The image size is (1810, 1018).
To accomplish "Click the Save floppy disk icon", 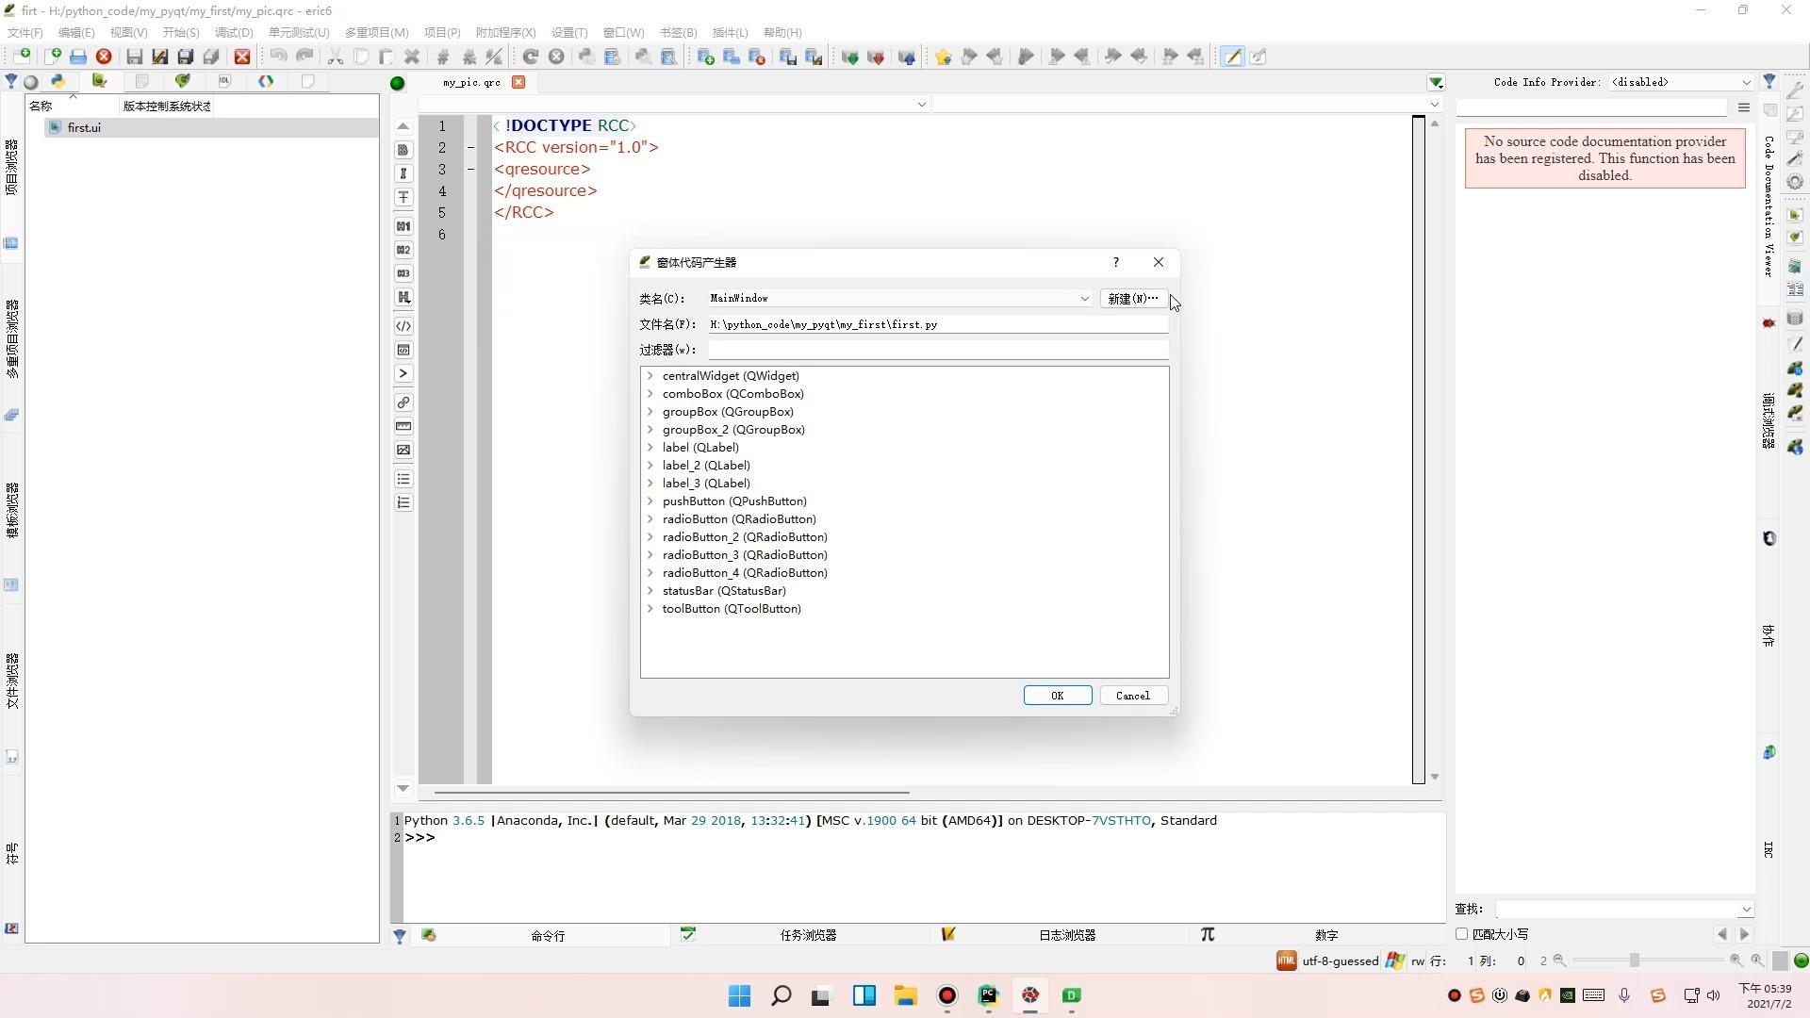I will pyautogui.click(x=134, y=57).
